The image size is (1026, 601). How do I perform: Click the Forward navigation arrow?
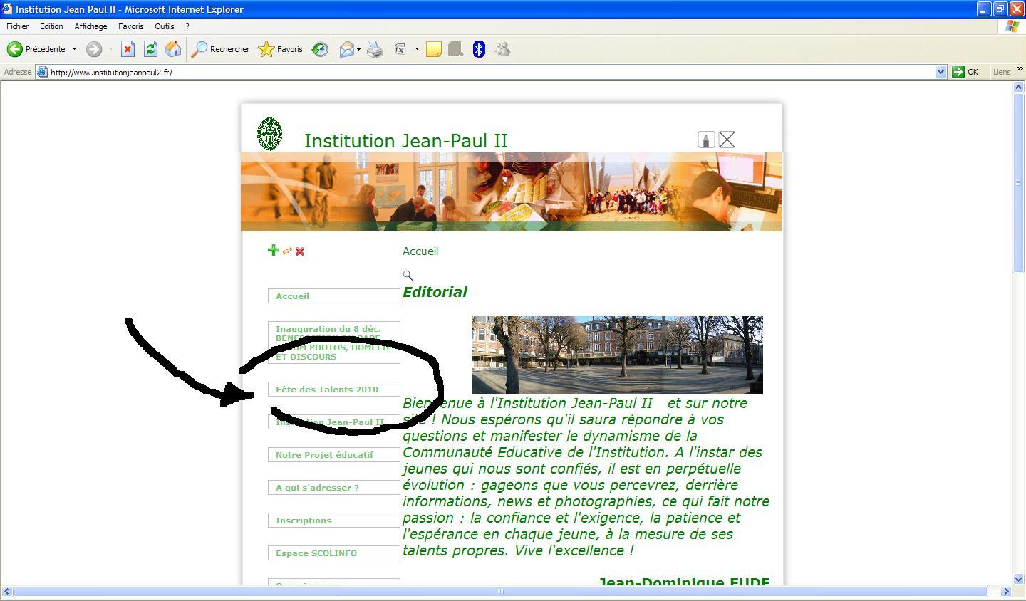tap(94, 49)
